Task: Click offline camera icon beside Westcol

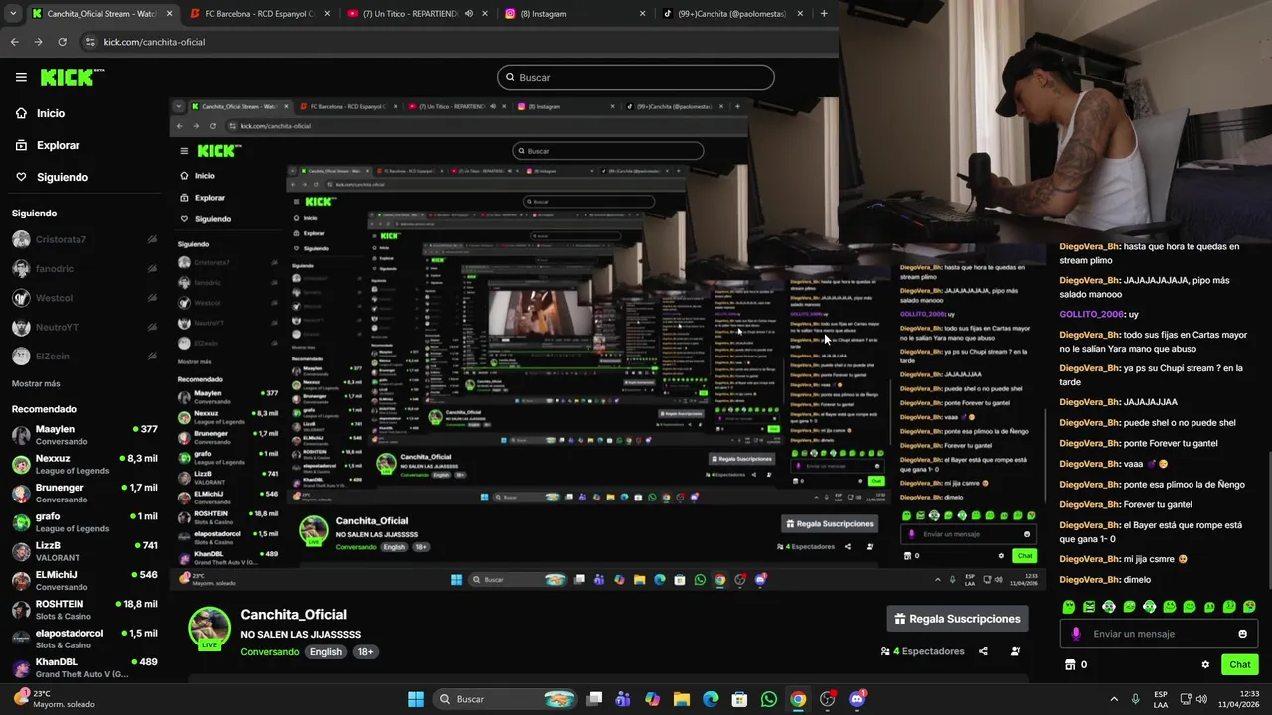Action: click(x=152, y=298)
